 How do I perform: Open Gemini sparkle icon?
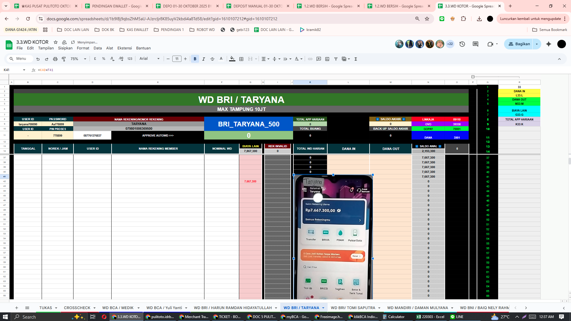click(549, 44)
